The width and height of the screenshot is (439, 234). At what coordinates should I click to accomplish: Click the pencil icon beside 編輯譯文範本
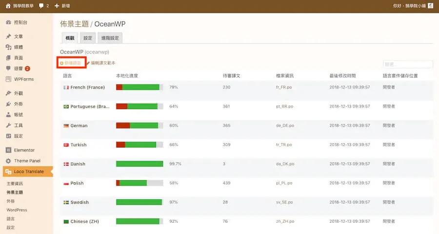[x=88, y=63]
